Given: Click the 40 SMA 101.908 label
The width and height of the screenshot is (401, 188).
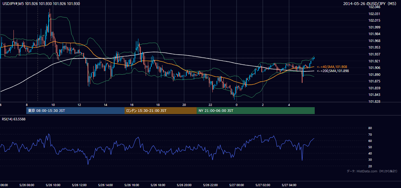Looking at the screenshot, I should coord(332,67).
